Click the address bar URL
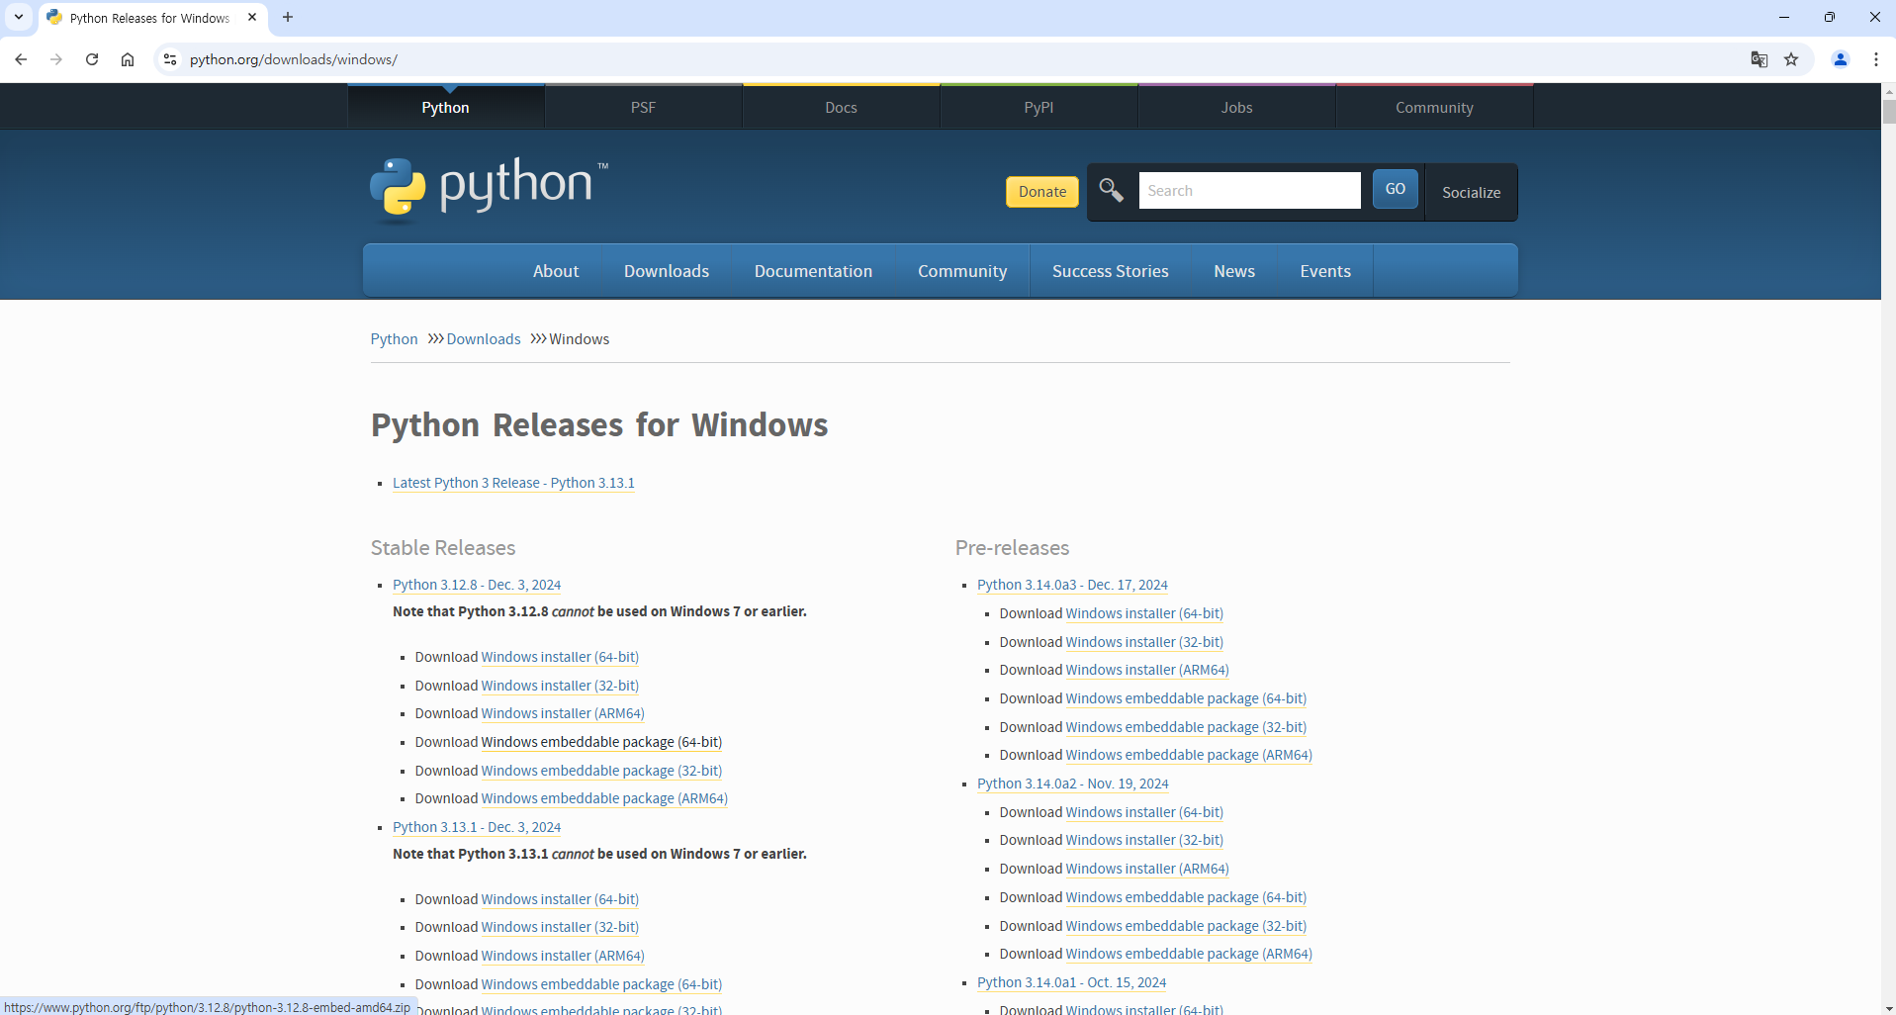 pyautogui.click(x=294, y=59)
